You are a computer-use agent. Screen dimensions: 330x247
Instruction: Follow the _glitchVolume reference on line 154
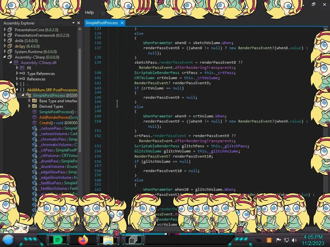[224, 151]
